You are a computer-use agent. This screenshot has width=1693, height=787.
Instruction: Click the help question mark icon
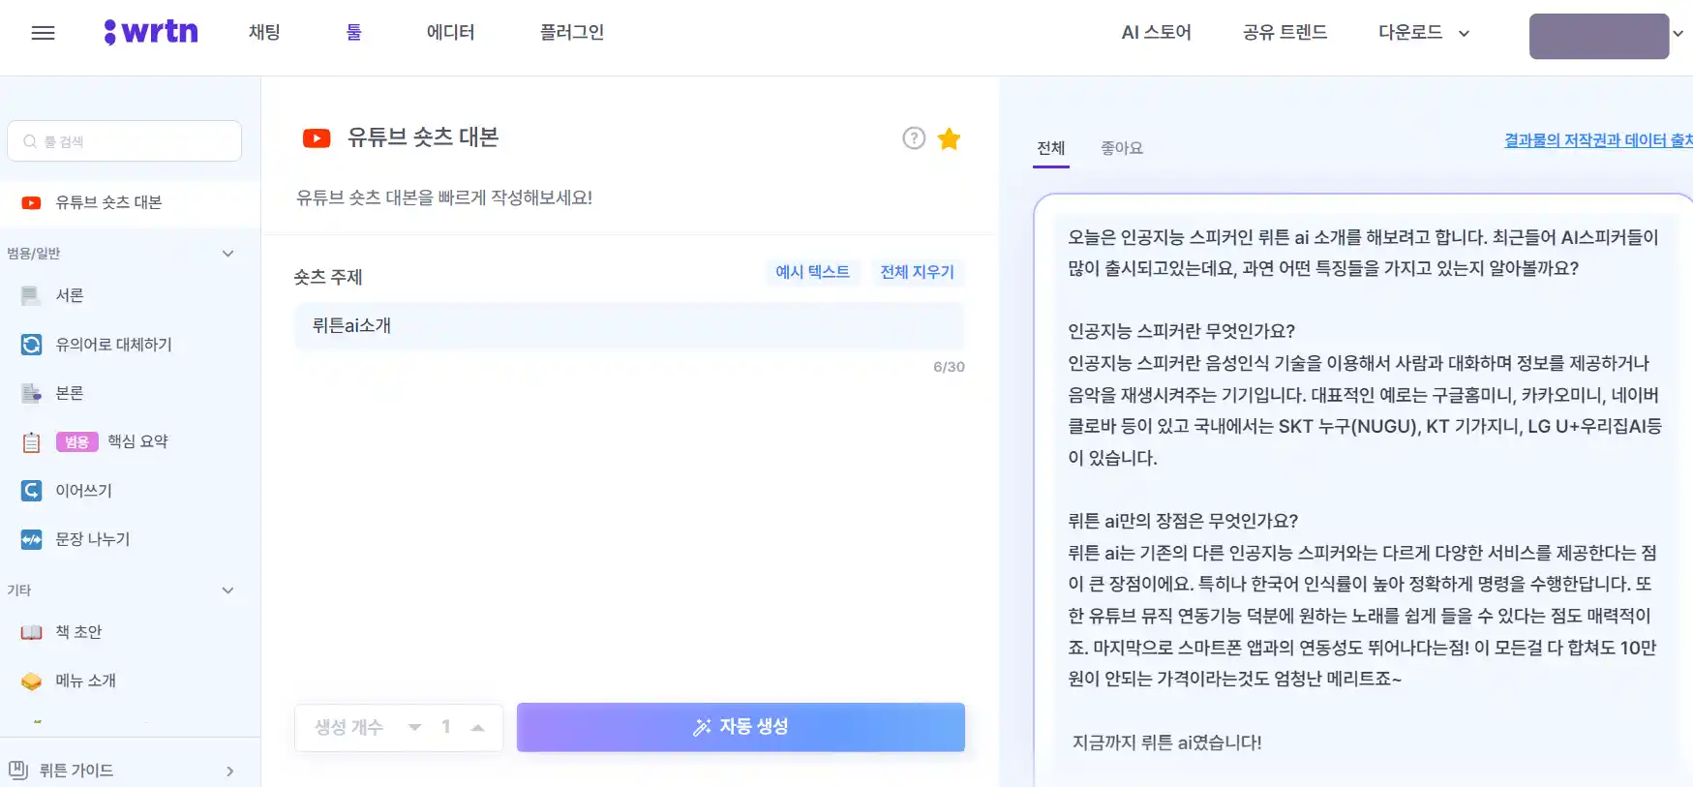pyautogui.click(x=914, y=138)
